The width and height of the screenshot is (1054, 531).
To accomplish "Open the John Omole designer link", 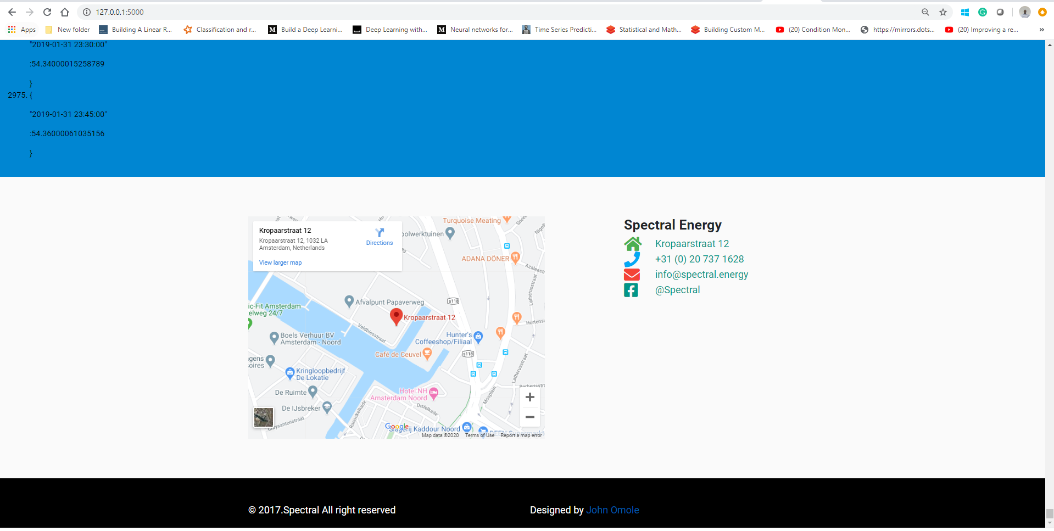I will point(612,510).
